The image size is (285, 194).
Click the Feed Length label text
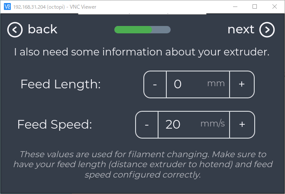point(61,84)
